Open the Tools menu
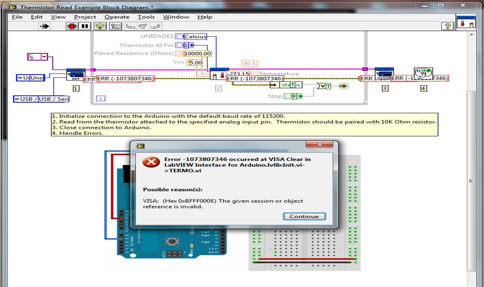 point(146,17)
